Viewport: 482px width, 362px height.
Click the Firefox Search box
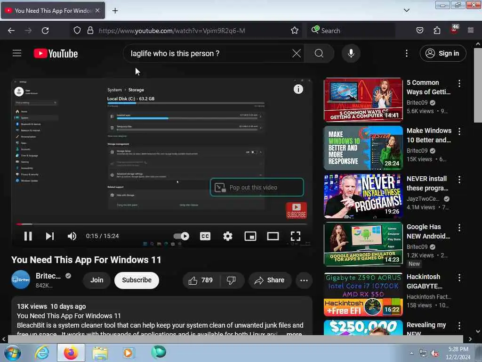pyautogui.click(x=351, y=31)
